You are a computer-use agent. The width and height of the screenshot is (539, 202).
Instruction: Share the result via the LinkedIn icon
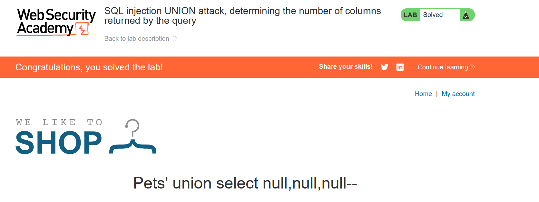[400, 67]
